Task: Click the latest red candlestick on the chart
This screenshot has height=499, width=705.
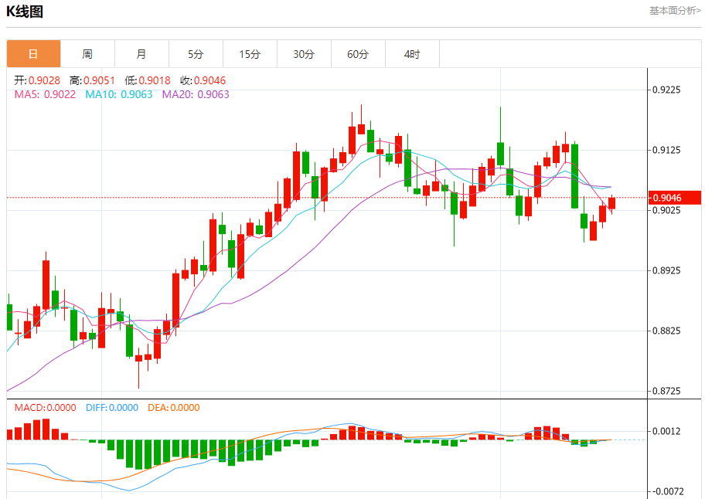Action: pyautogui.click(x=611, y=203)
